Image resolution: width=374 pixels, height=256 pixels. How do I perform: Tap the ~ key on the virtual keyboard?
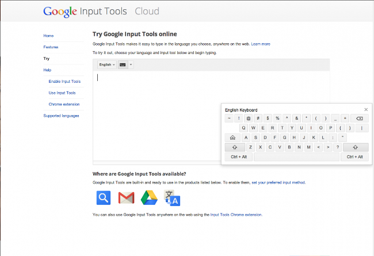coord(229,119)
